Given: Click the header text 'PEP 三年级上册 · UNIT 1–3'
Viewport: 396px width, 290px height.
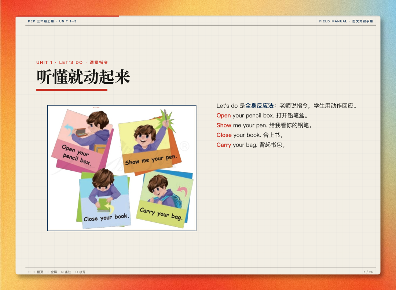Looking at the screenshot, I should click(x=52, y=21).
